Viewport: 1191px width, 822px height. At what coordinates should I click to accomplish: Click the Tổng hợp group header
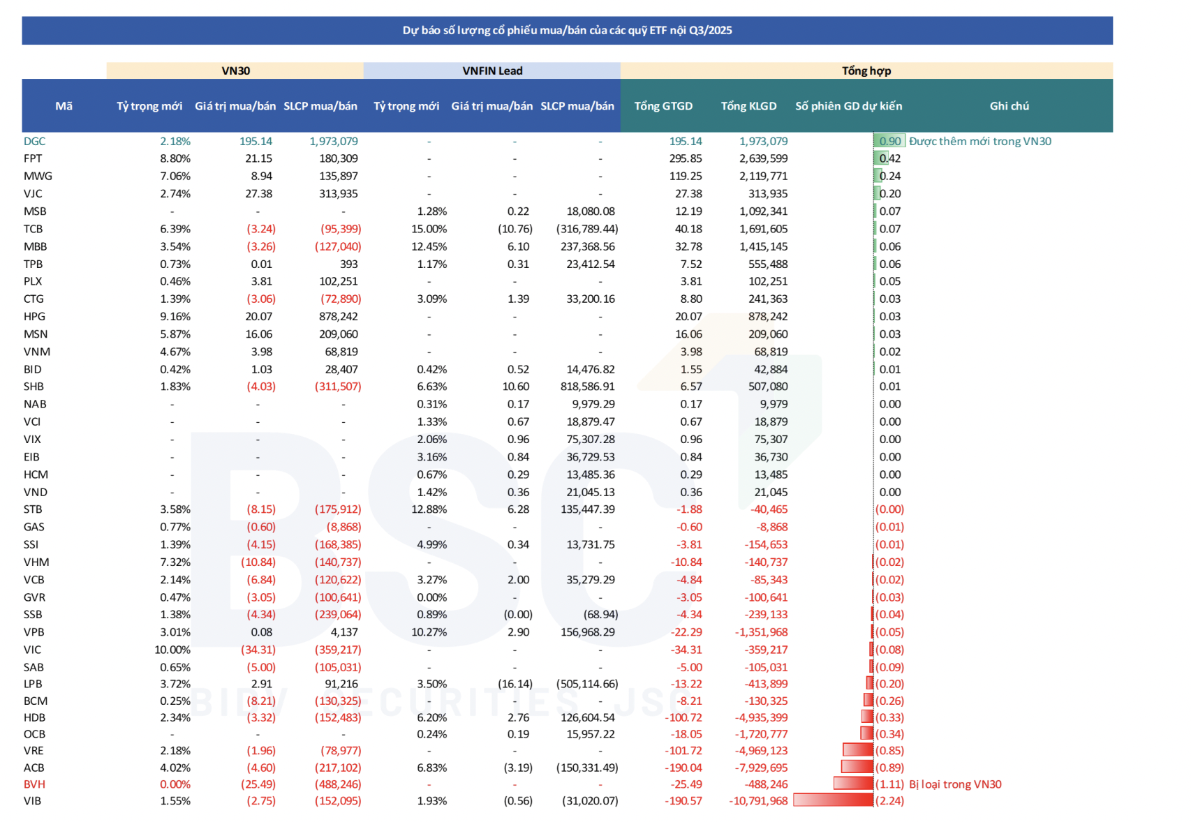coord(866,70)
